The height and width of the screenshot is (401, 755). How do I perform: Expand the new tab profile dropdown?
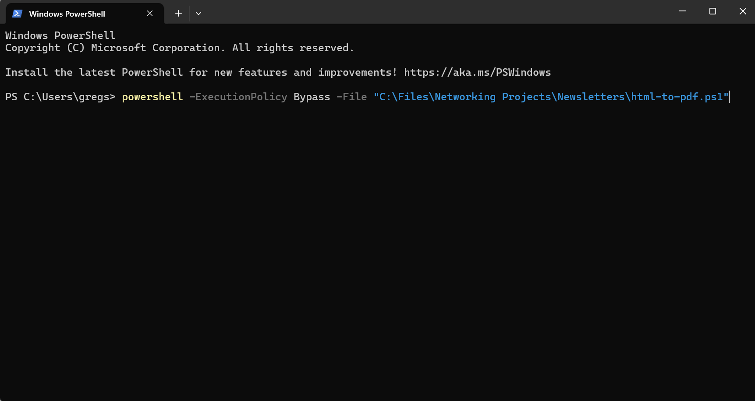(x=198, y=14)
